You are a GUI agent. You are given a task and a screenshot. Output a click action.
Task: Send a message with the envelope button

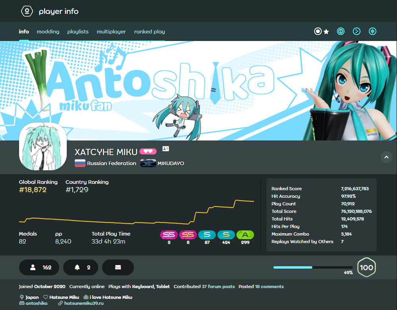pos(118,267)
